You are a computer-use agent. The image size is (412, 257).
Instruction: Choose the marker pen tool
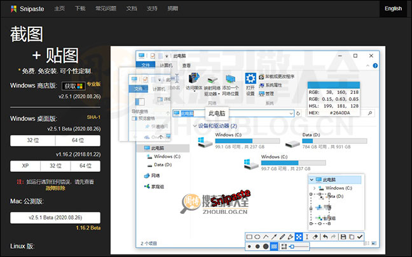pyautogui.click(x=290, y=237)
